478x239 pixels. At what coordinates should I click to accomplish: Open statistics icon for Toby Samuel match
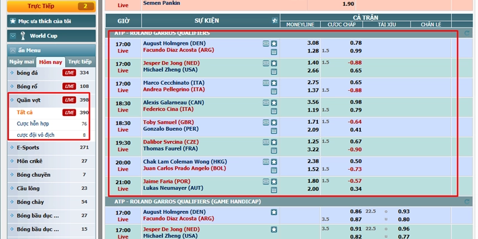click(274, 131)
